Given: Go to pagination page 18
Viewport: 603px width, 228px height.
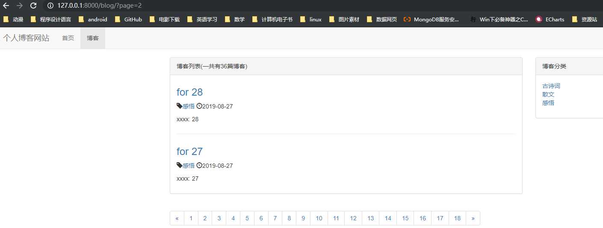Looking at the screenshot, I should 458,218.
